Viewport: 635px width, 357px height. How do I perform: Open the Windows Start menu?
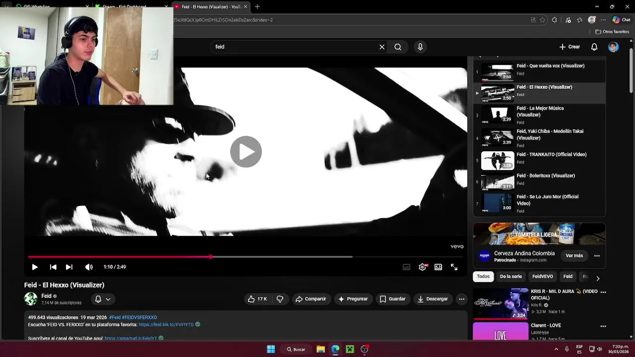pos(271,349)
